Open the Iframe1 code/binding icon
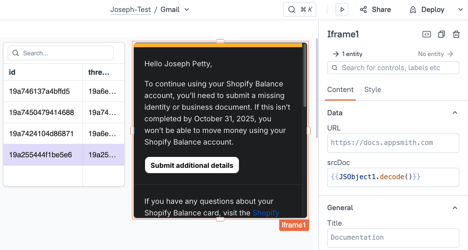 (426, 34)
